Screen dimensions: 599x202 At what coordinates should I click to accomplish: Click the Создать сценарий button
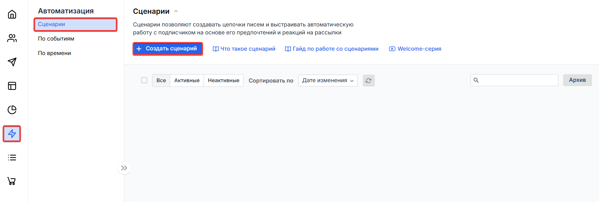coord(168,49)
